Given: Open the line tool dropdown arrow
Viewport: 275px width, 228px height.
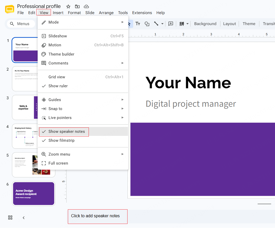Looking at the screenshot, I should pyautogui.click(x=162, y=24).
